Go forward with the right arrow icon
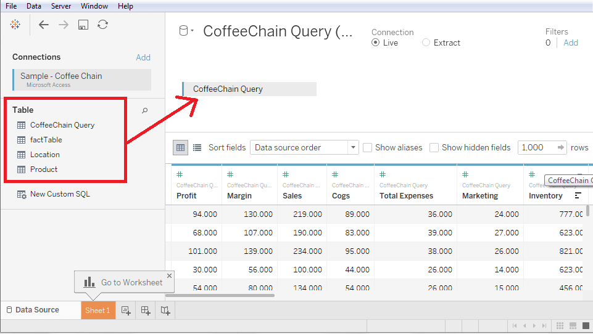Screen dimensions: 593x334 (64, 25)
